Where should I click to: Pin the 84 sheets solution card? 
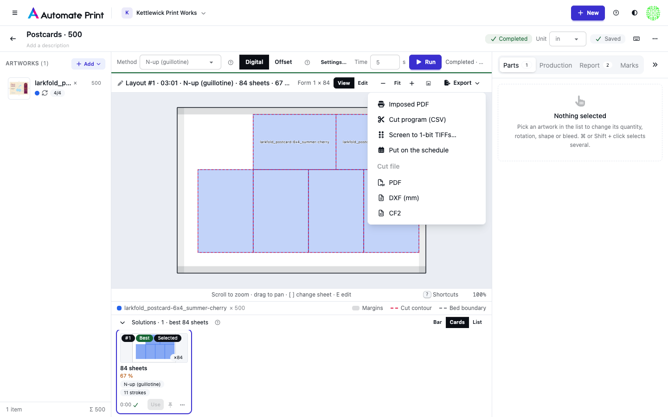[x=170, y=405]
